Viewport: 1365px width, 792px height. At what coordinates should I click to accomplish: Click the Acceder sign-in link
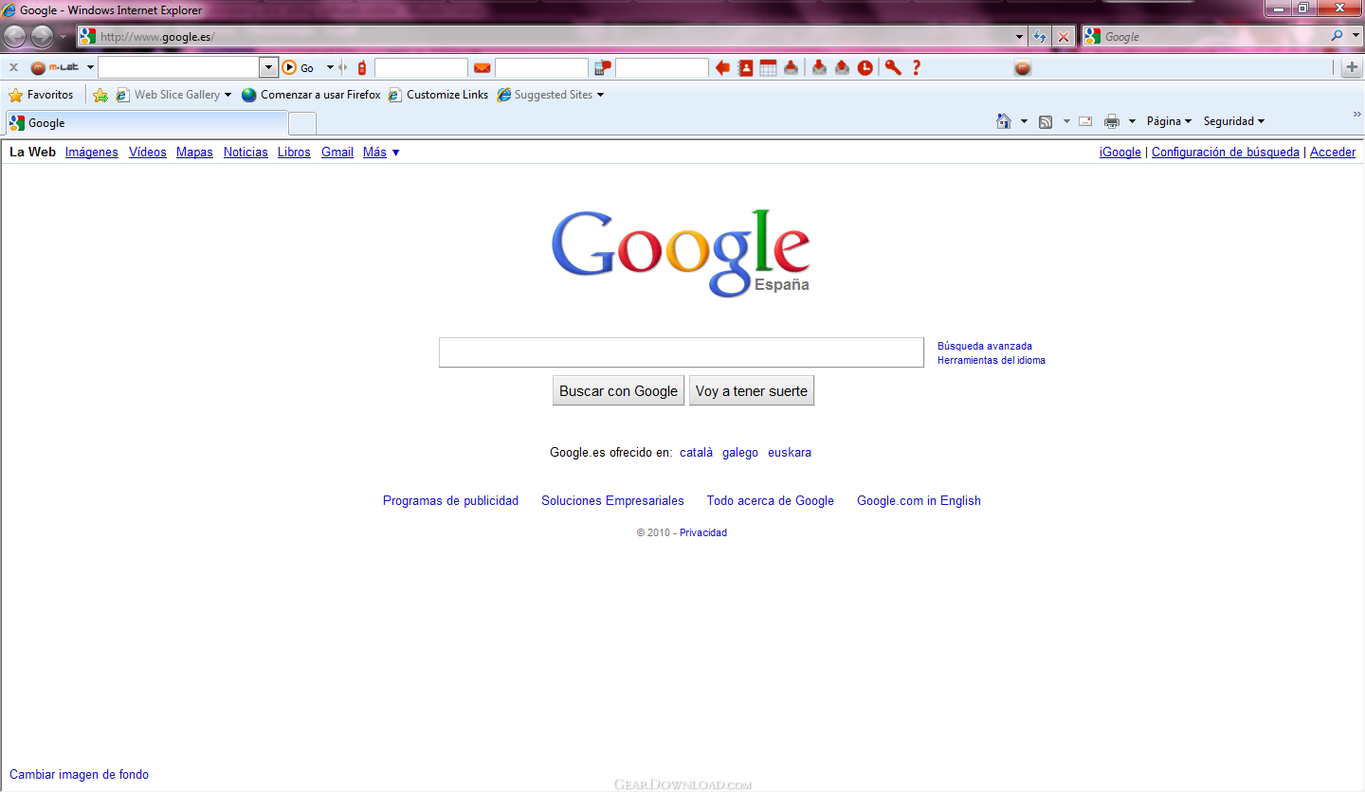(1333, 152)
